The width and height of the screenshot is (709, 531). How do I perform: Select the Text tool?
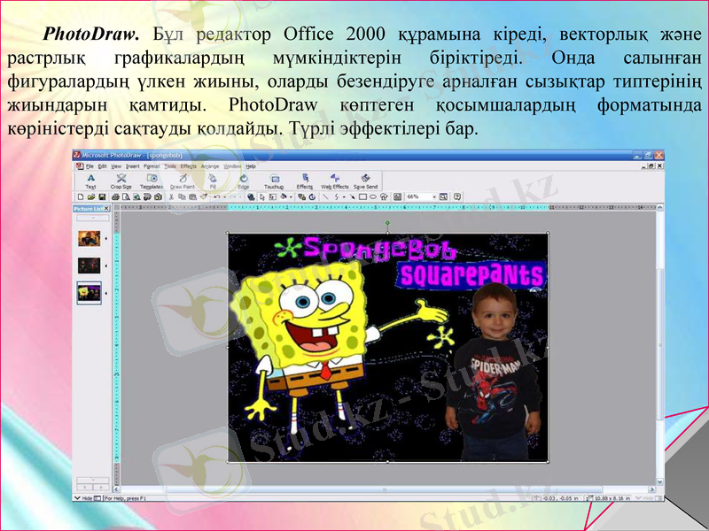pyautogui.click(x=90, y=181)
